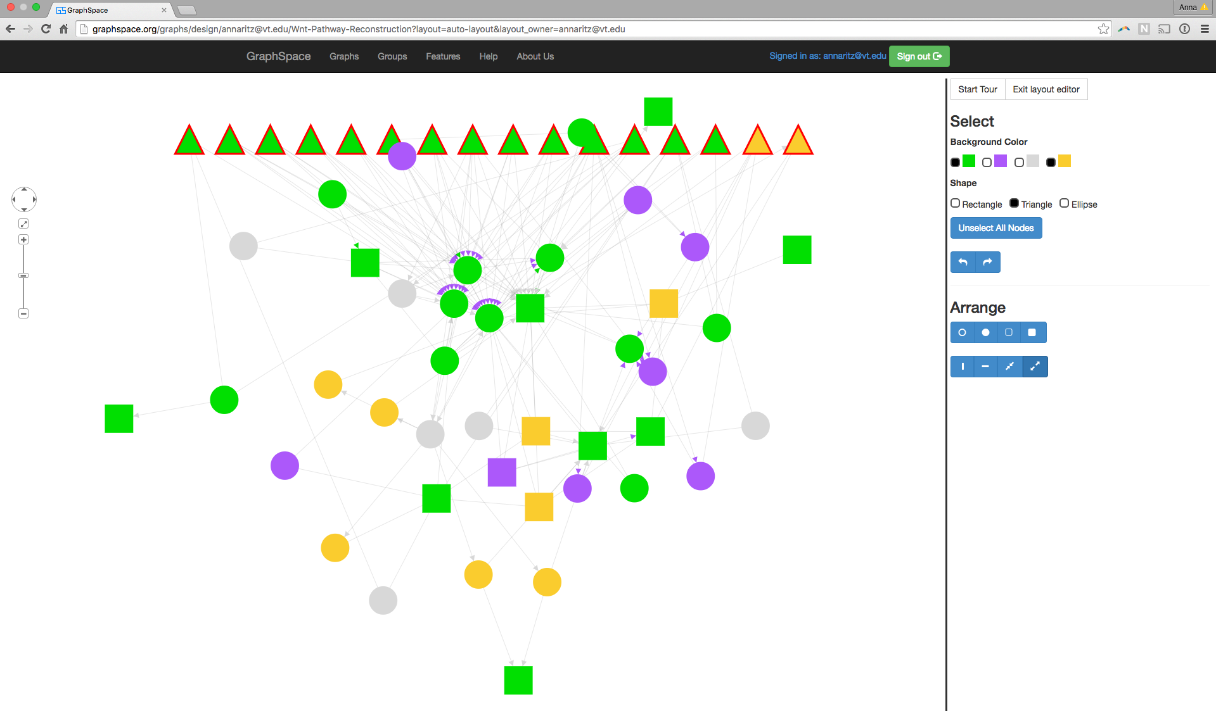
Task: Click Unselect All Nodes
Action: 996,228
